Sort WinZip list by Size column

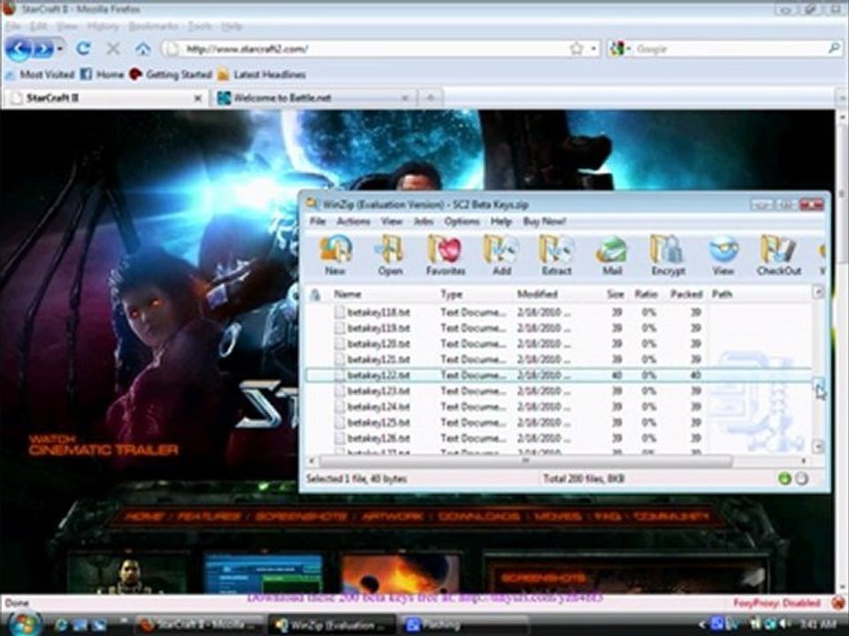pos(616,294)
